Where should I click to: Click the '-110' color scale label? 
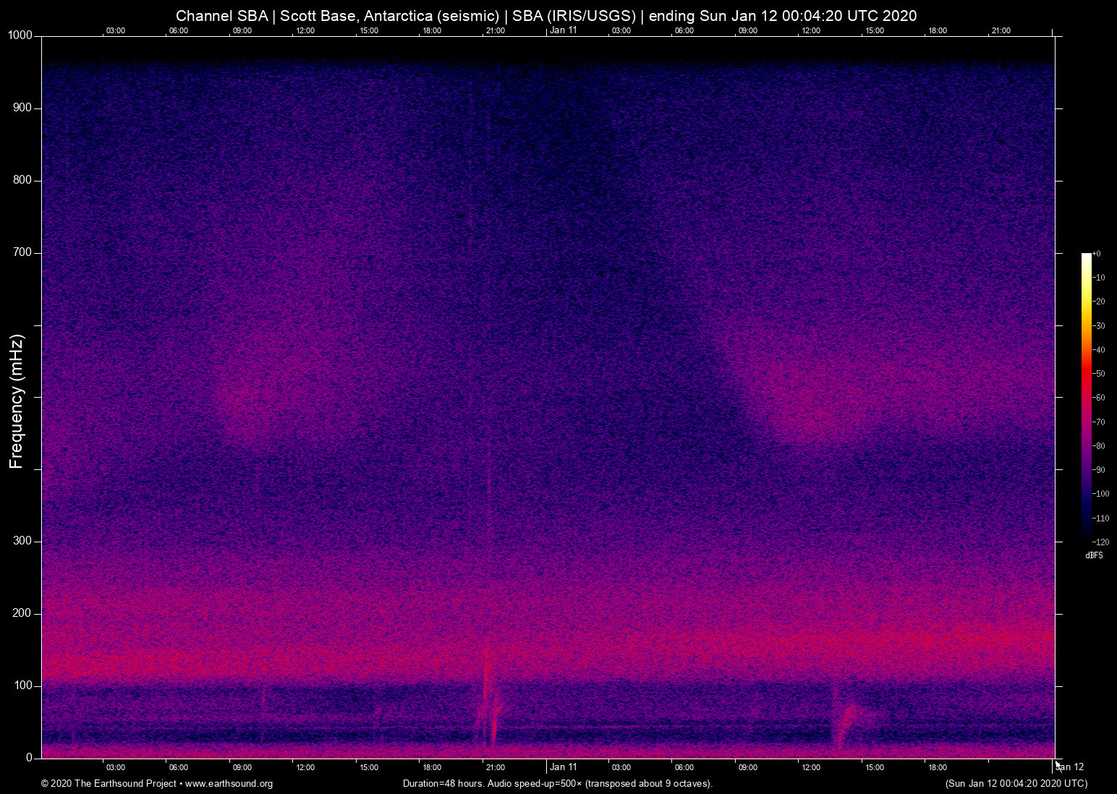coord(1101,518)
